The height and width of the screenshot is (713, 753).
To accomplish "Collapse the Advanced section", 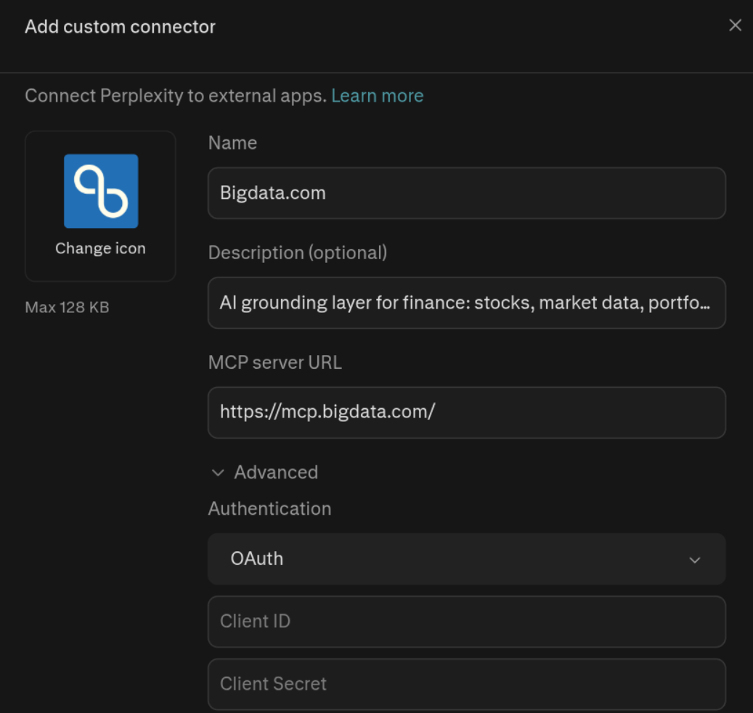I will pyautogui.click(x=264, y=473).
